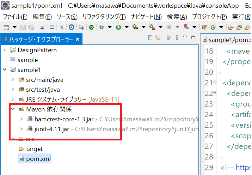
Task: Select hamcrest-core-1.3.jar in the tree
Action: (64, 119)
